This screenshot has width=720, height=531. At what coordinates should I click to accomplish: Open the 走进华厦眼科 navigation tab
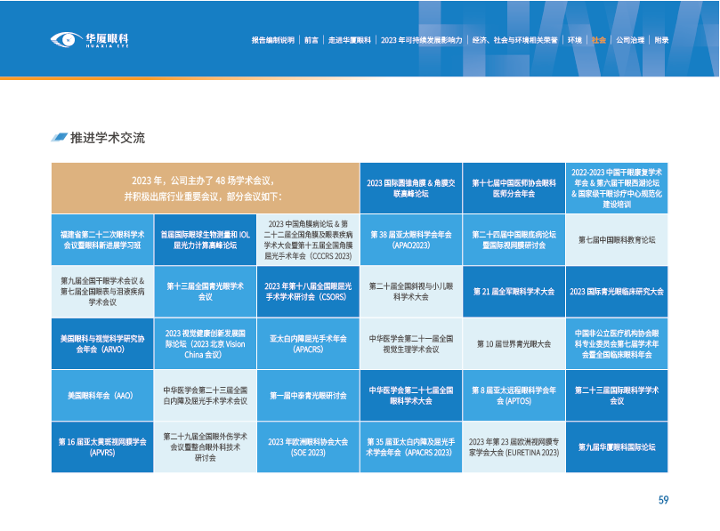(350, 40)
